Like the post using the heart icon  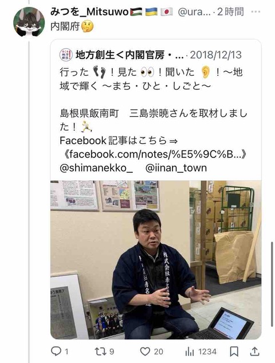[145, 352]
